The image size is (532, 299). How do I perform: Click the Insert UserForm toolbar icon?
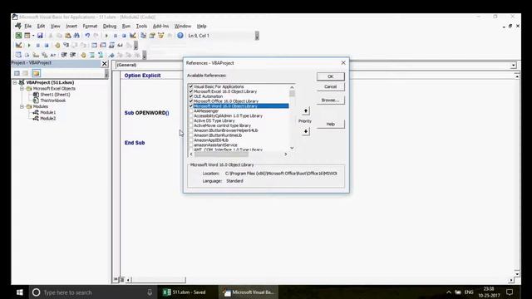tap(27, 36)
